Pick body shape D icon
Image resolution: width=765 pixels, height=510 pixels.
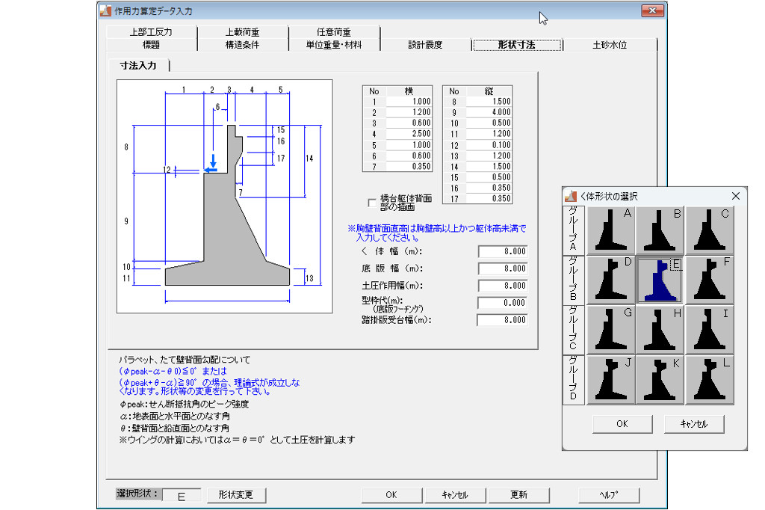(x=611, y=280)
